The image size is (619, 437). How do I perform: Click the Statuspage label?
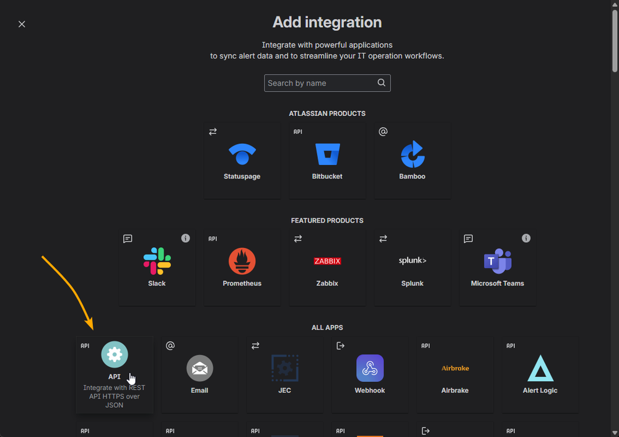point(242,177)
